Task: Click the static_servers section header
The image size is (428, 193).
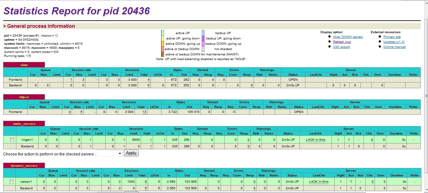Action: tap(24, 124)
